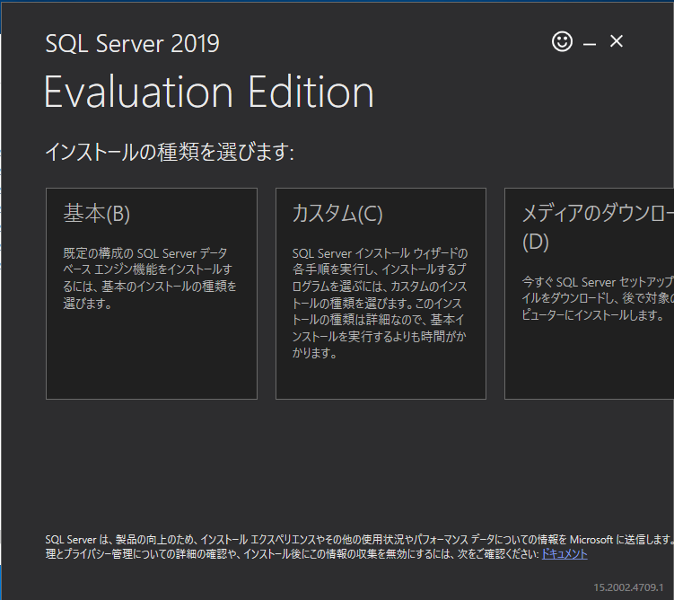
Task: Minimize the SQL Server installer window
Action: pyautogui.click(x=590, y=43)
